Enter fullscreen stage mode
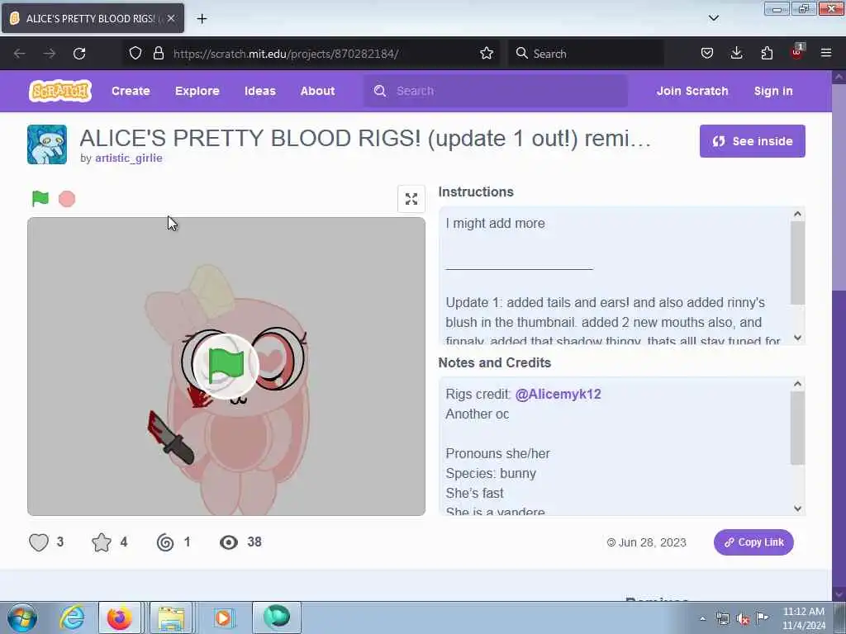The height and width of the screenshot is (634, 846). [411, 199]
